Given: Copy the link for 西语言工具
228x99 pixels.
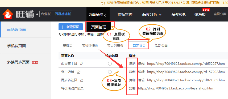Looking at the screenshot, I should click(132, 64).
